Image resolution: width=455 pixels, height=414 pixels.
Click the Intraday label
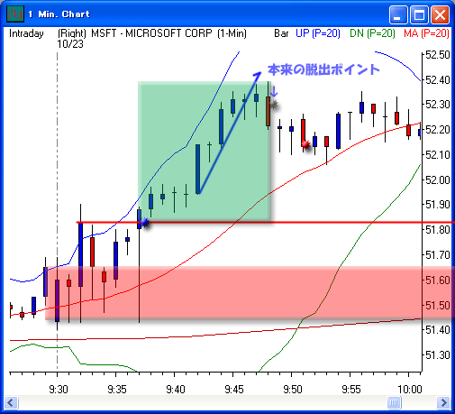[26, 33]
